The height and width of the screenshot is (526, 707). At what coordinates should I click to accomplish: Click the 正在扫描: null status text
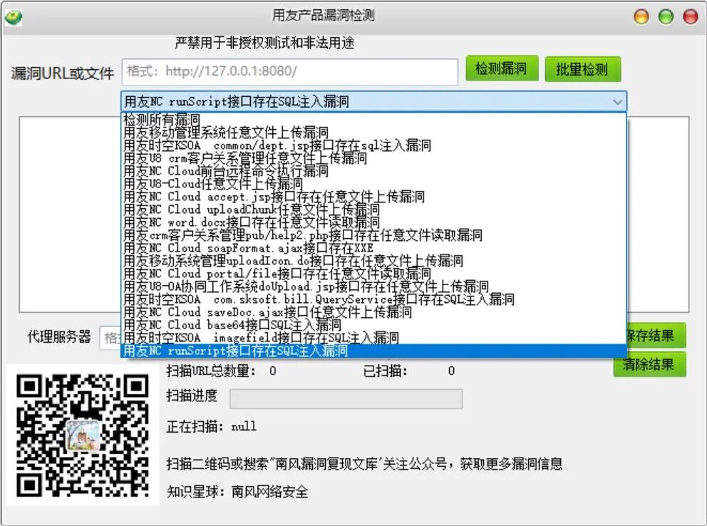(211, 426)
